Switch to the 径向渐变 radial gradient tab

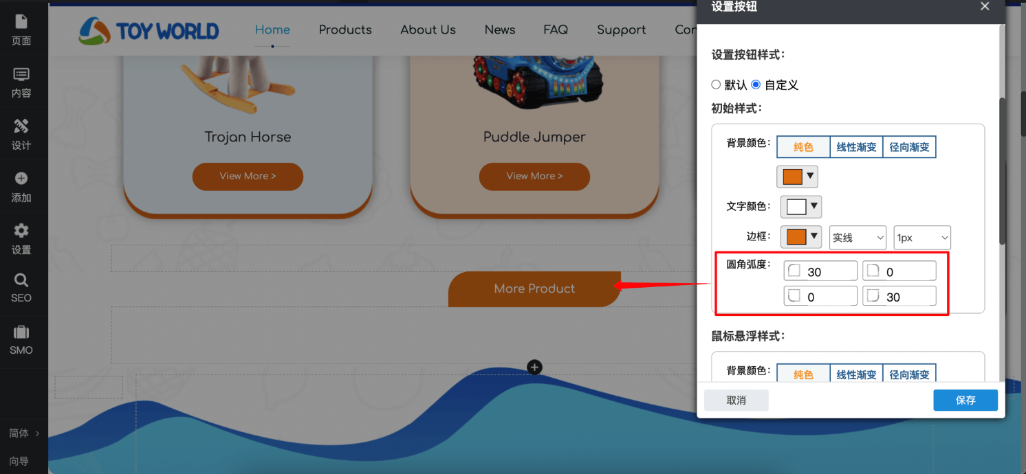[909, 146]
